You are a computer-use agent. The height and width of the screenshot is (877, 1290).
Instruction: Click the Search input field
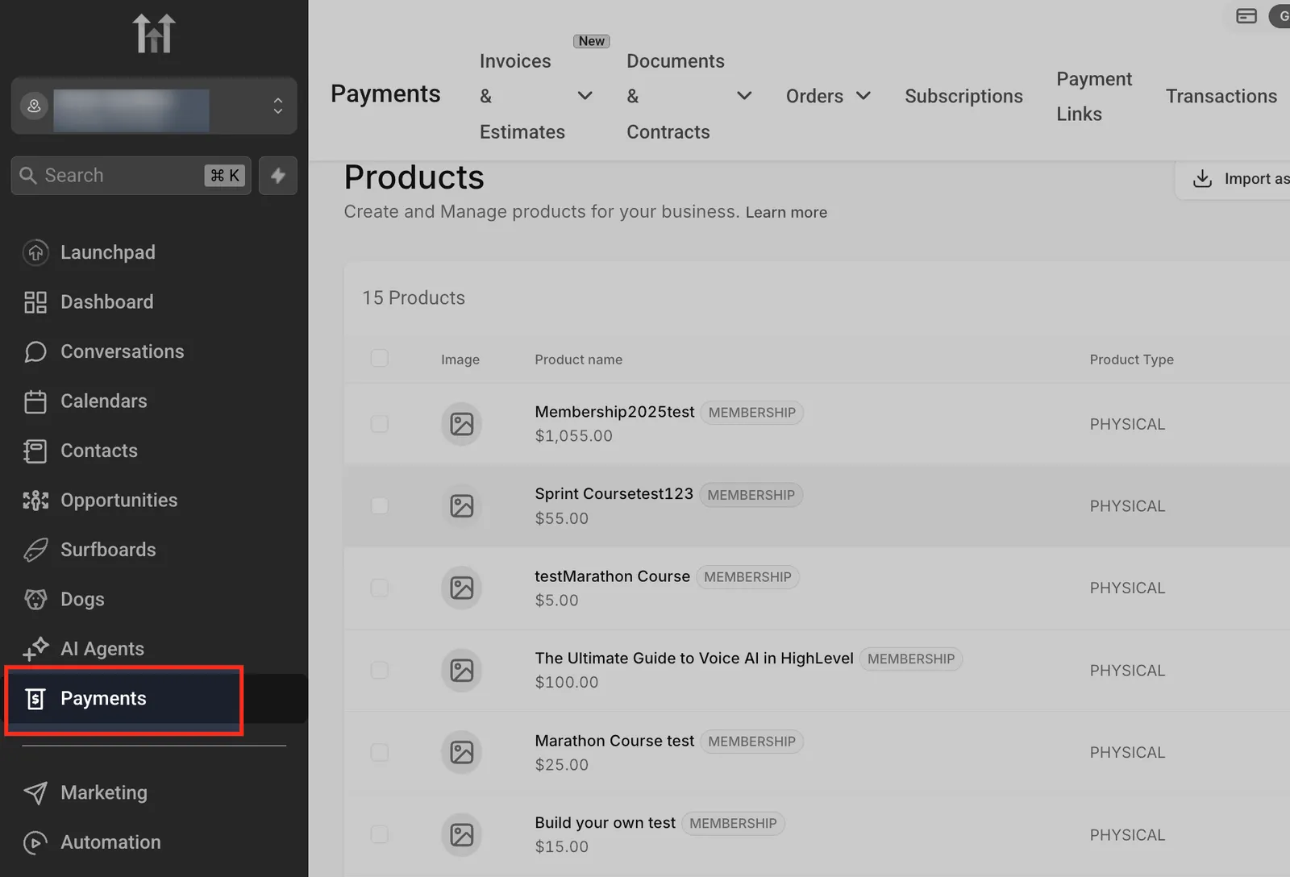(x=131, y=176)
